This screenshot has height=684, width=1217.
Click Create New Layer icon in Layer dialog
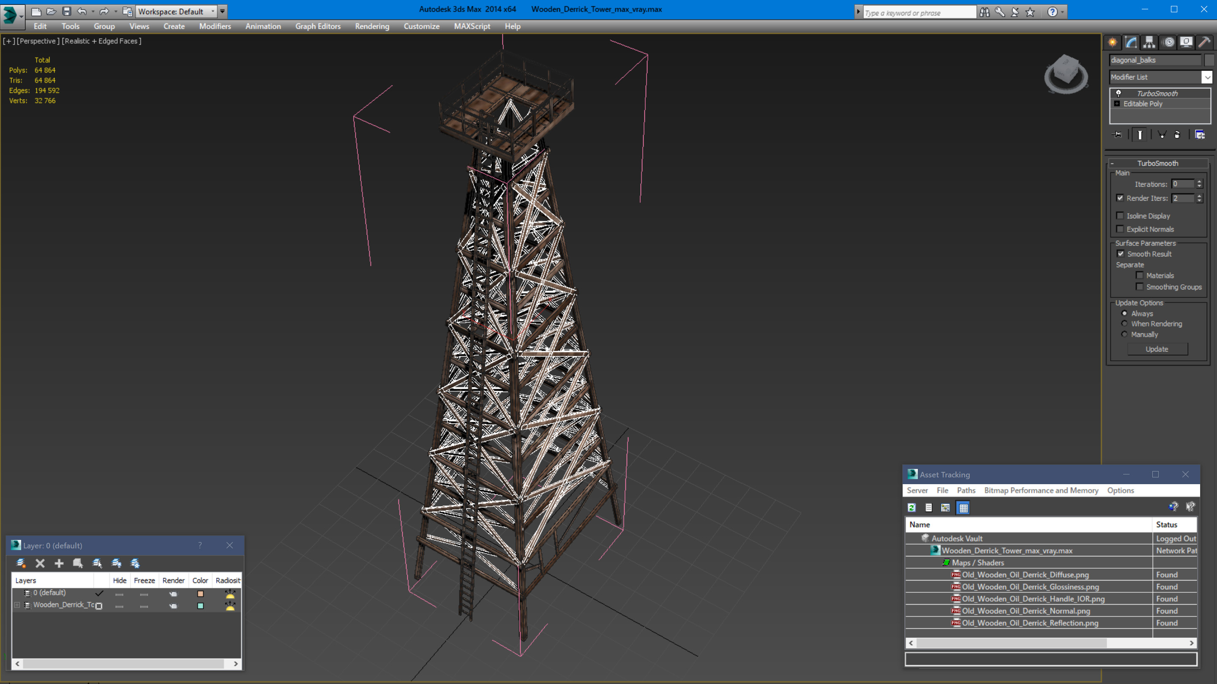pos(21,563)
